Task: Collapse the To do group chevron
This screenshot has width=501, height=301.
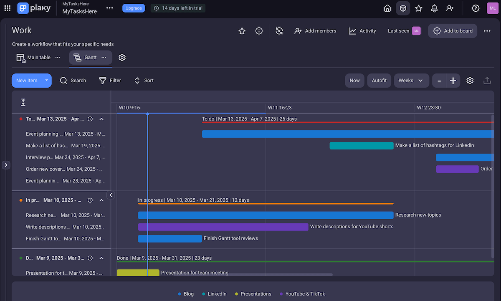Action: click(101, 119)
